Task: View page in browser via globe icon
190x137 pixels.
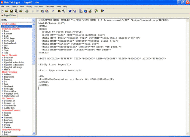Action: [x=85, y=11]
